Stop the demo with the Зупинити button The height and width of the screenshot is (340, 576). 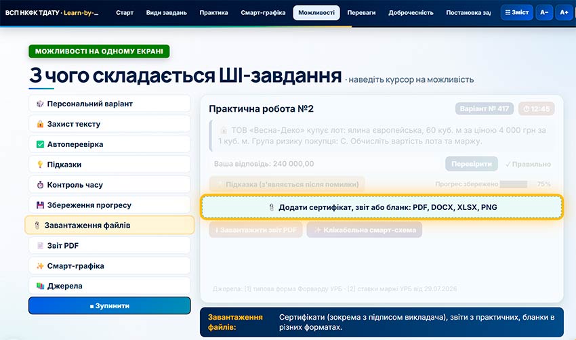coord(110,306)
